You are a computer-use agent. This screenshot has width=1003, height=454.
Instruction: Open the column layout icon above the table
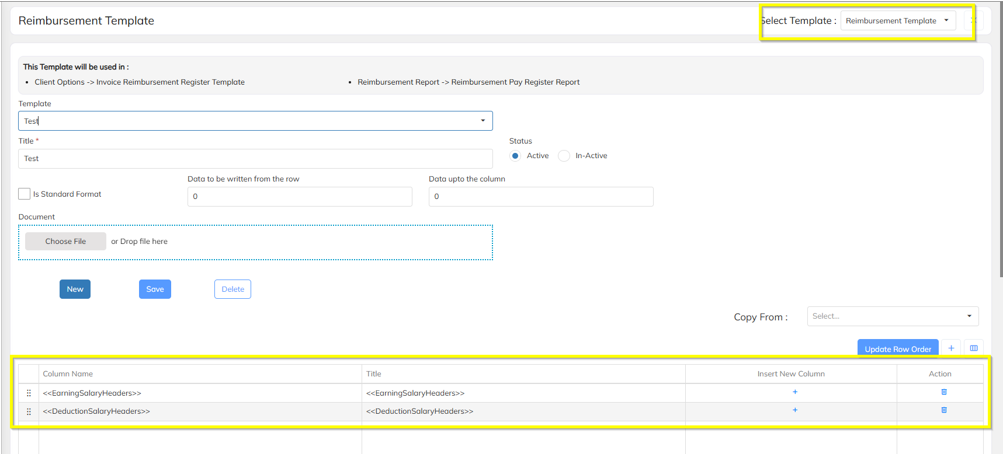point(973,348)
